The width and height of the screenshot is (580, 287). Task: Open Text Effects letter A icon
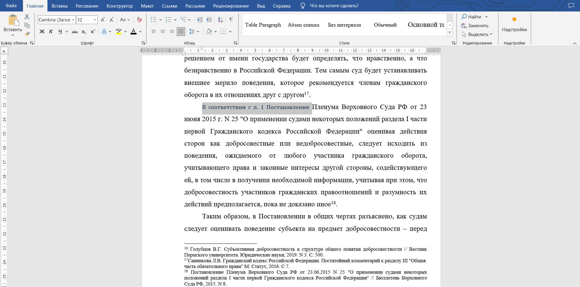point(104,31)
